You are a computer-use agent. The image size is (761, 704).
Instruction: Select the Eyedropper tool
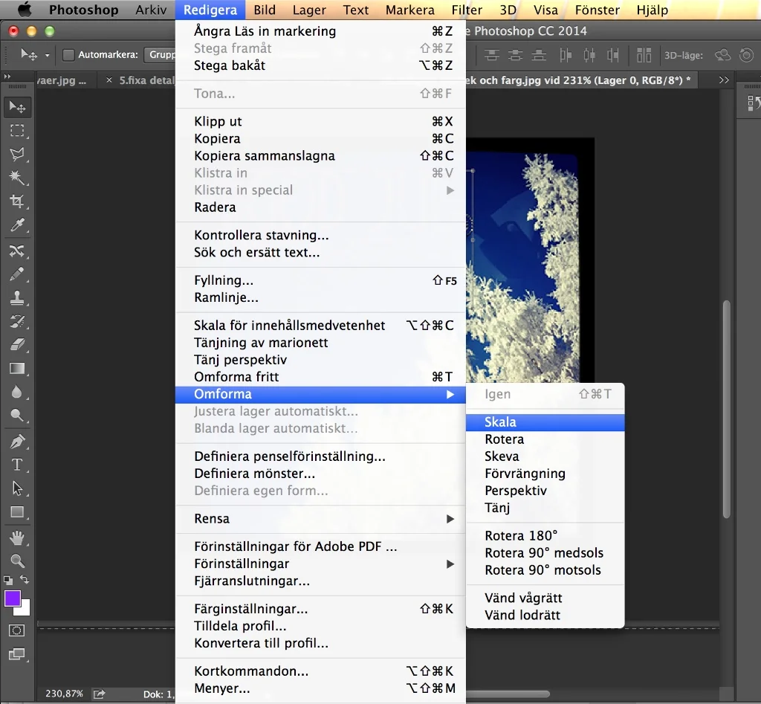[18, 225]
